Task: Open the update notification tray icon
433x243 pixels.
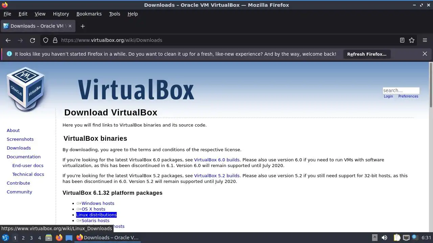Action: (415, 237)
